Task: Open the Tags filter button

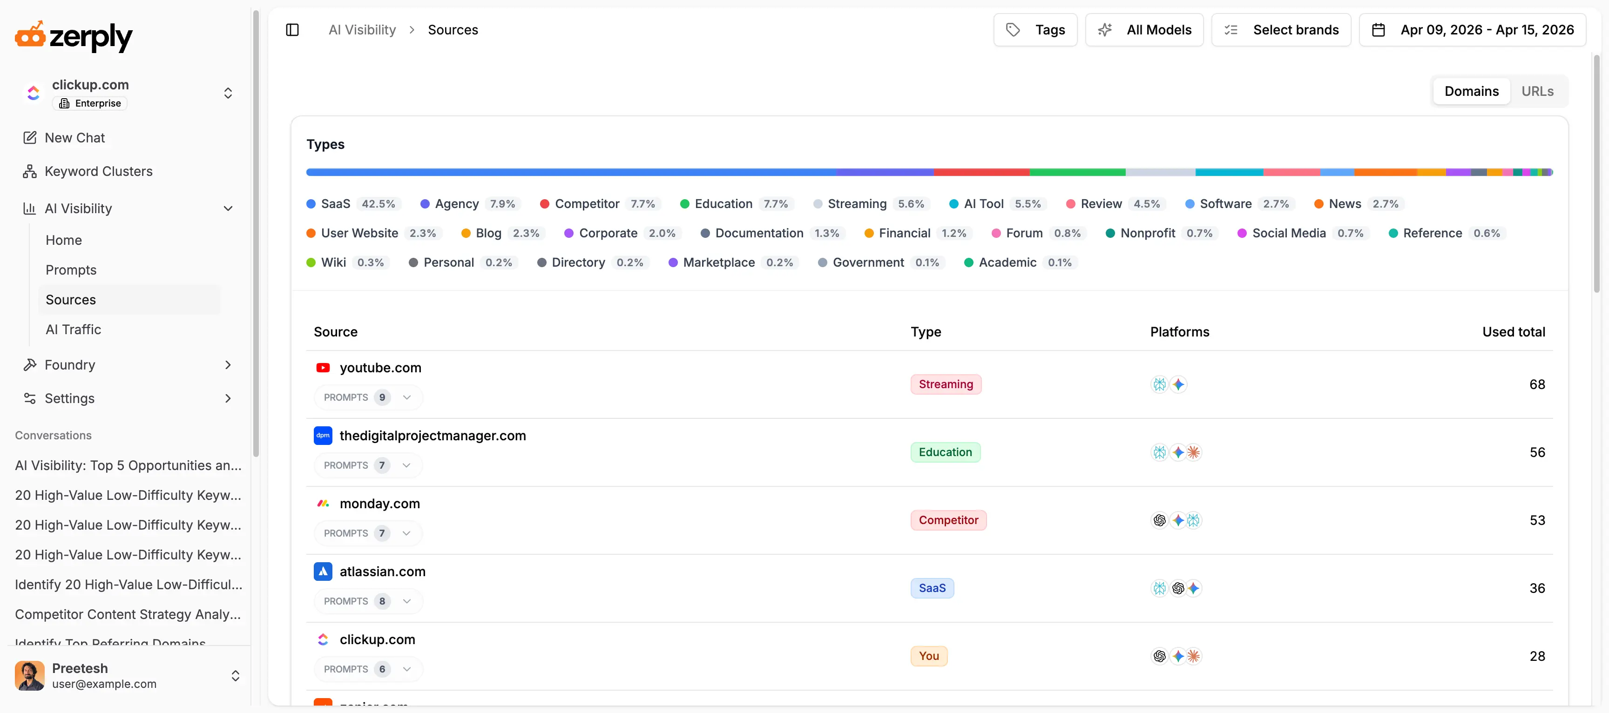Action: pyautogui.click(x=1035, y=30)
